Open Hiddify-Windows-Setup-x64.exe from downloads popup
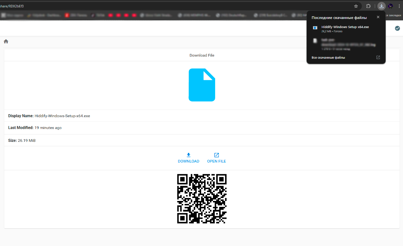403x246 pixels. (x=345, y=27)
